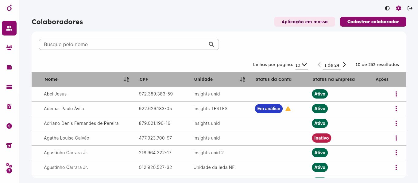This screenshot has height=183, width=418.
Task: Open the wallet sidebar icon
Action: (9, 67)
